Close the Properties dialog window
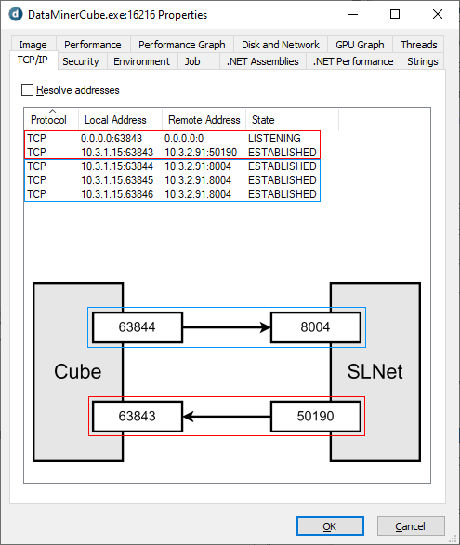Image resolution: width=460 pixels, height=545 pixels. (438, 14)
